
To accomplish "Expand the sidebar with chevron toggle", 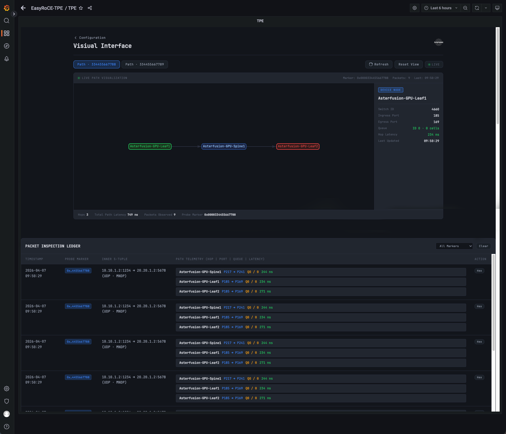I will click(14, 14).
